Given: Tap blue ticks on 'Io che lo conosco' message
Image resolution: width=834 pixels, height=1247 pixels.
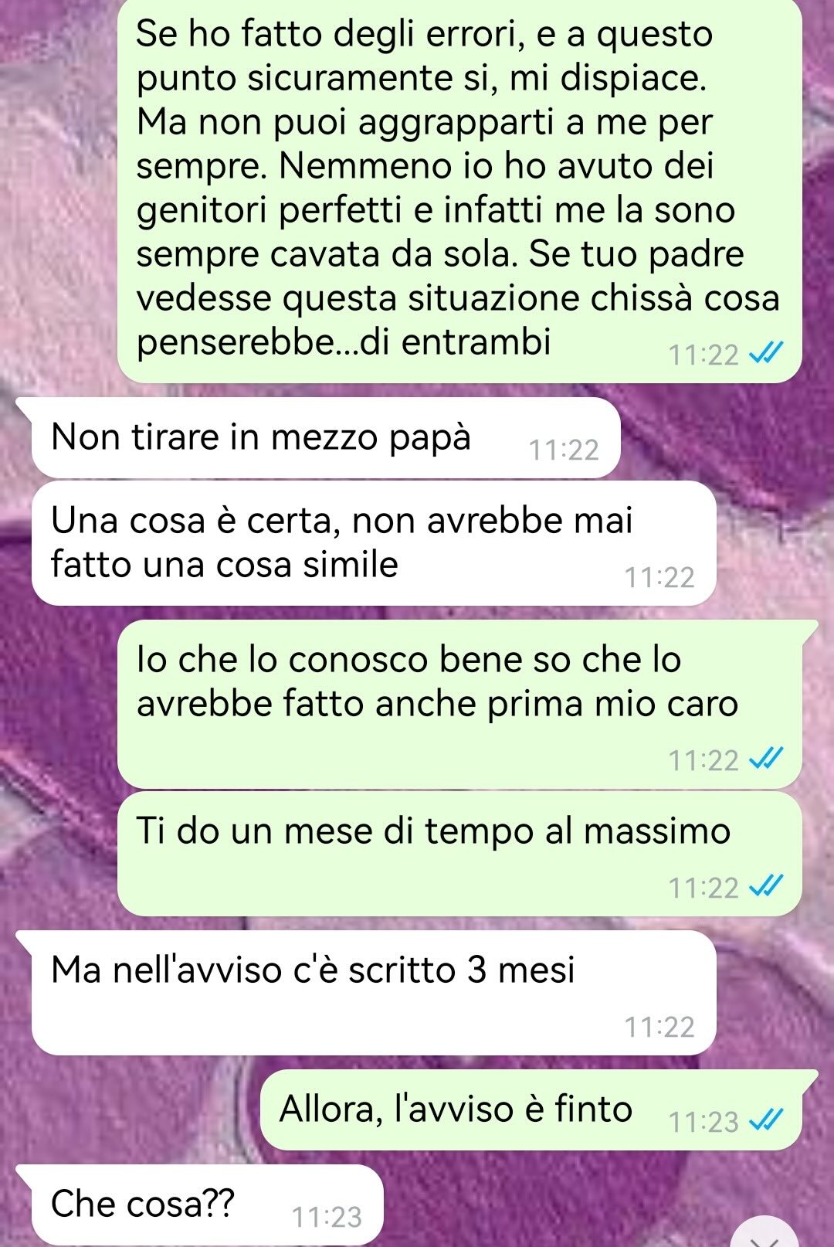Looking at the screenshot, I should [767, 759].
